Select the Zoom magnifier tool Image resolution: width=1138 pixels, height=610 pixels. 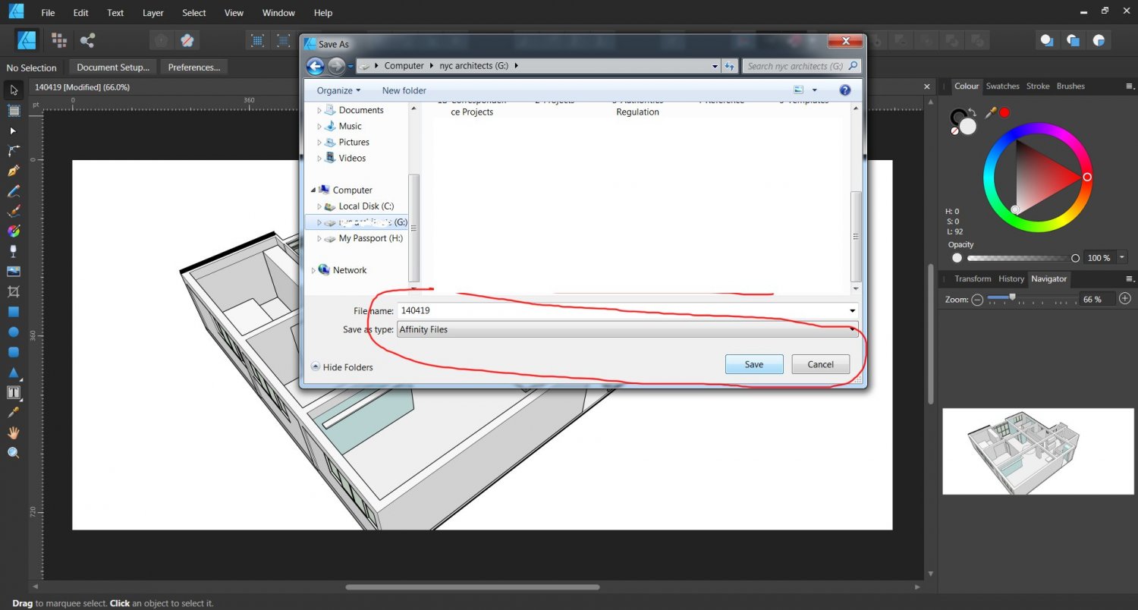[14, 453]
